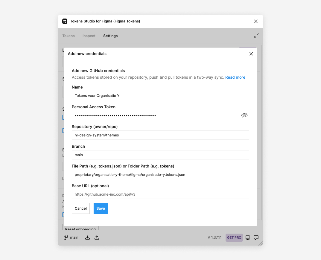The height and width of the screenshot is (260, 321).
Task: Focus the Name input field
Action: coord(160,96)
